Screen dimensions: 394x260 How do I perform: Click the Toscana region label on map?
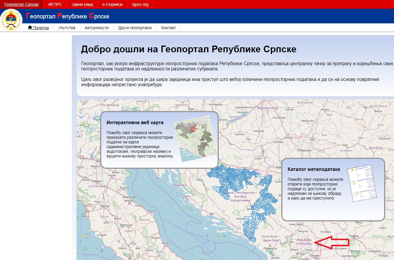pyautogui.click(x=104, y=217)
